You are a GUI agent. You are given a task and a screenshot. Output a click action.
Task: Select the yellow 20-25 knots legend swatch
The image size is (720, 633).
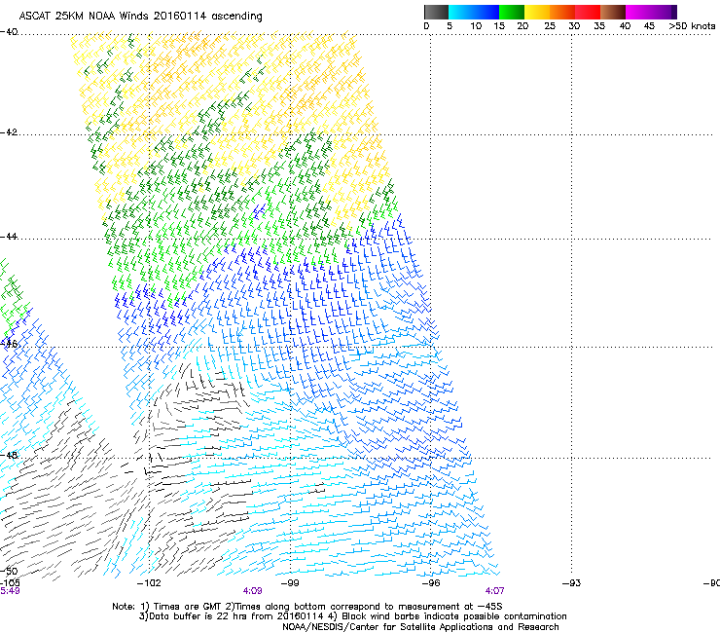tap(537, 12)
